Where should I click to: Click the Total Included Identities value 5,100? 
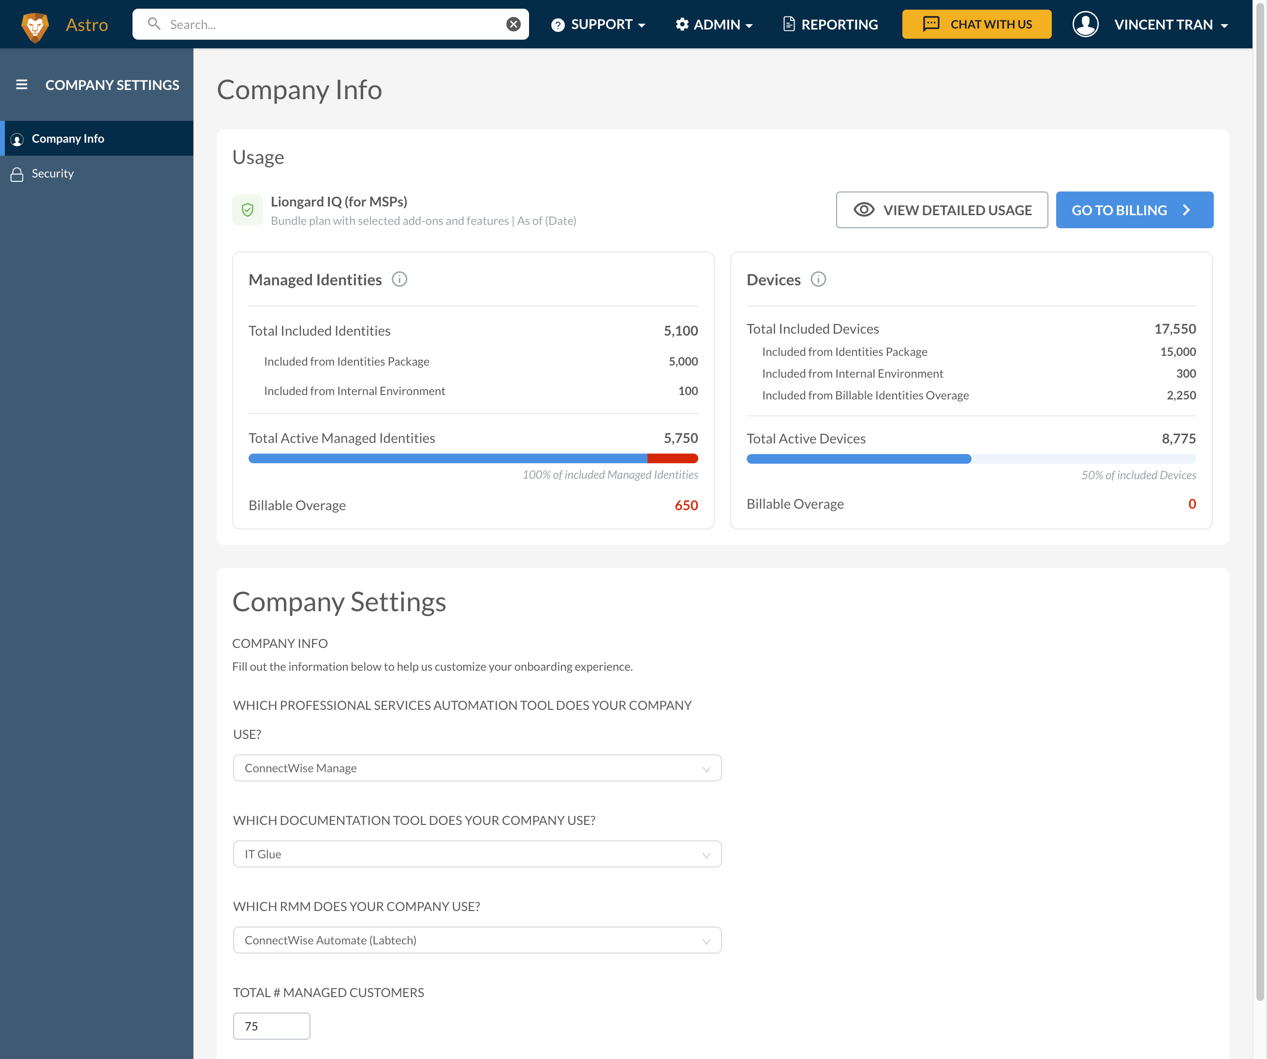click(680, 331)
